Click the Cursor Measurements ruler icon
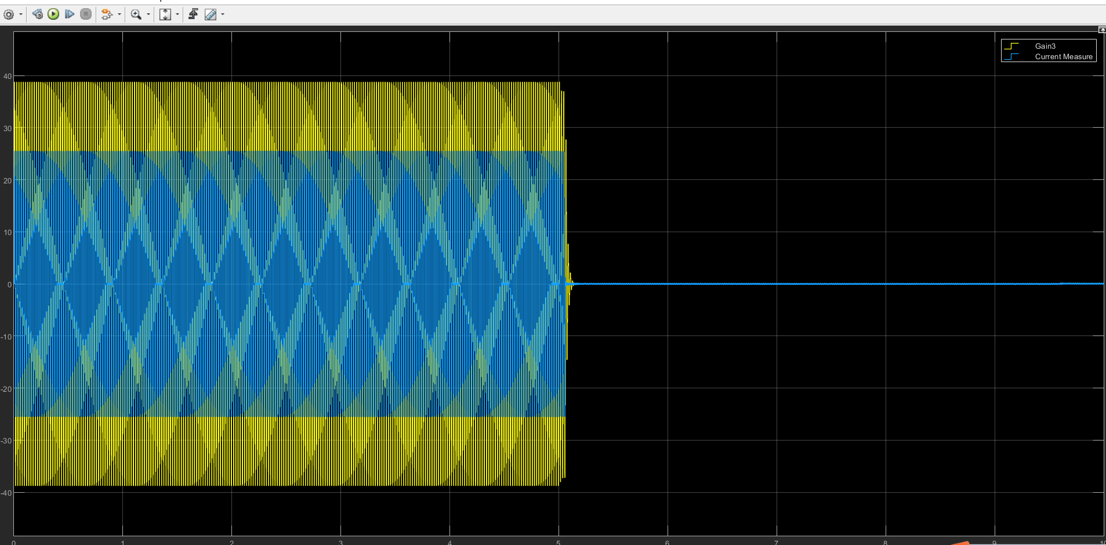Screen dimensions: 1106x545 211,15
